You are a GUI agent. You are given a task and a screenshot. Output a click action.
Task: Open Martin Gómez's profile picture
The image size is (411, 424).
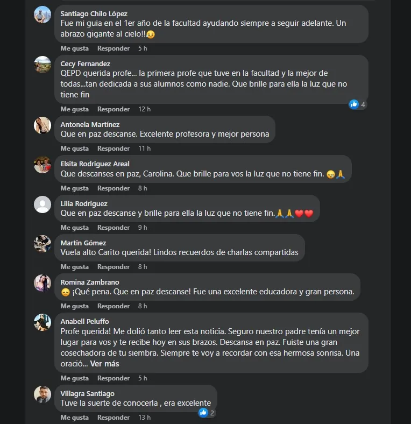tap(42, 244)
